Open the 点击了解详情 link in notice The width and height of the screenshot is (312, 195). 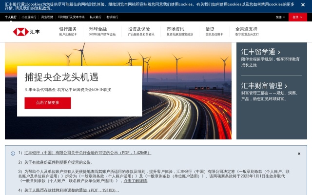(135, 180)
